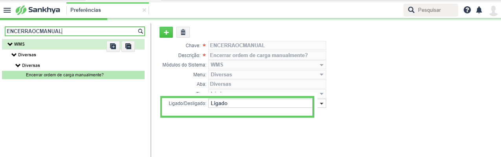This screenshot has height=157, width=501.
Task: Click the 'Descrição:' label
Action: [x=189, y=55]
